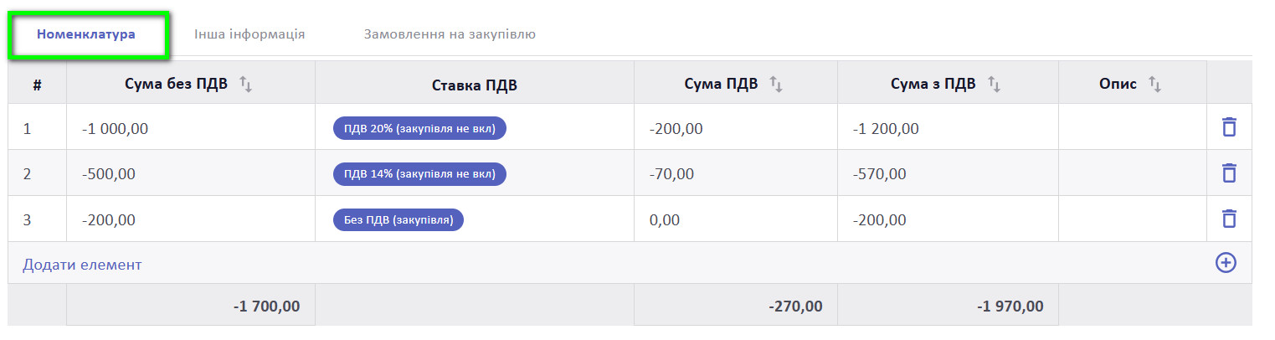
Task: Edit the -1 000,00 amount cell
Action: tap(118, 129)
